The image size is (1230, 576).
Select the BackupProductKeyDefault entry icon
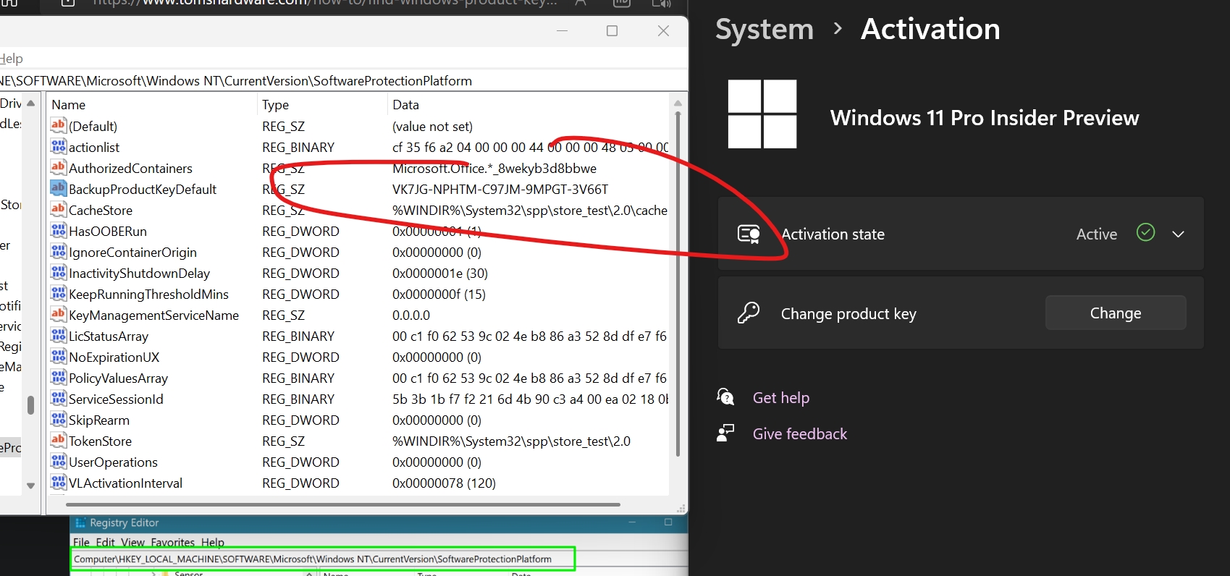click(58, 189)
